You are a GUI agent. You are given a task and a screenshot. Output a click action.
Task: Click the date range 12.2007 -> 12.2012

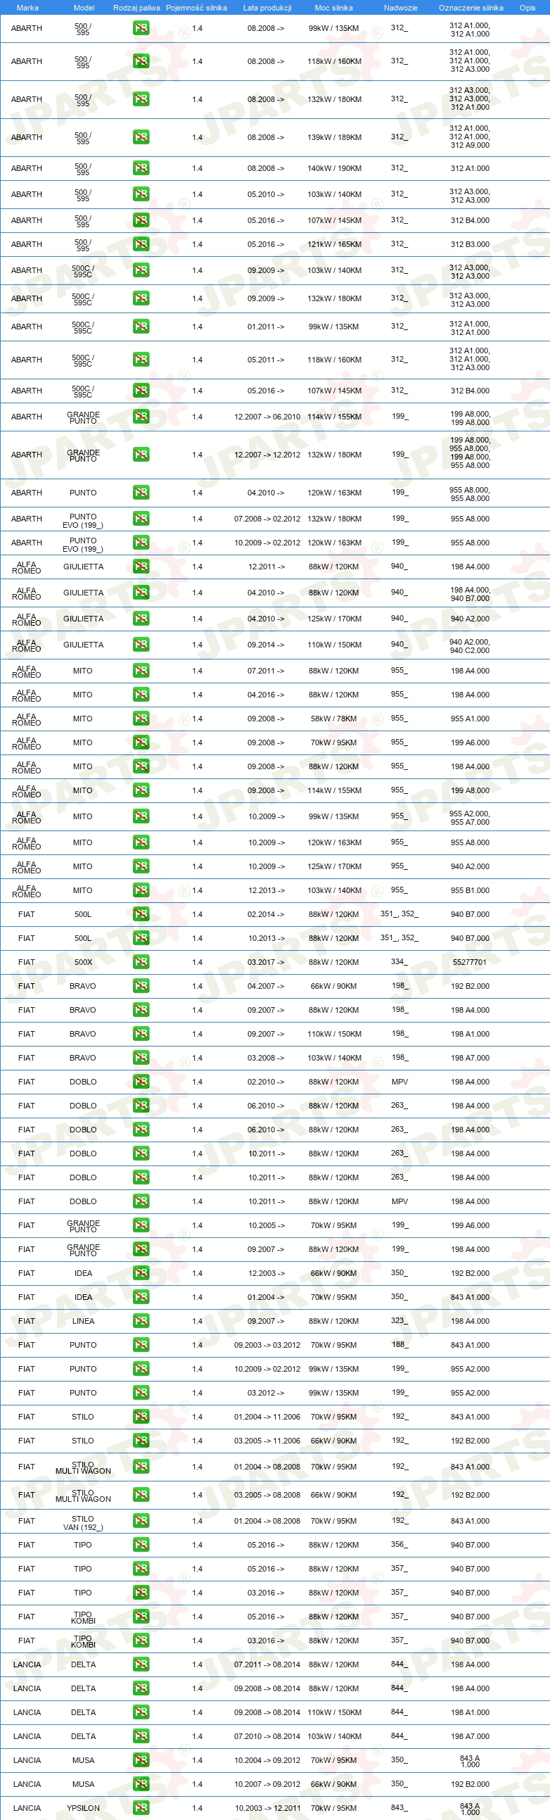tap(267, 455)
